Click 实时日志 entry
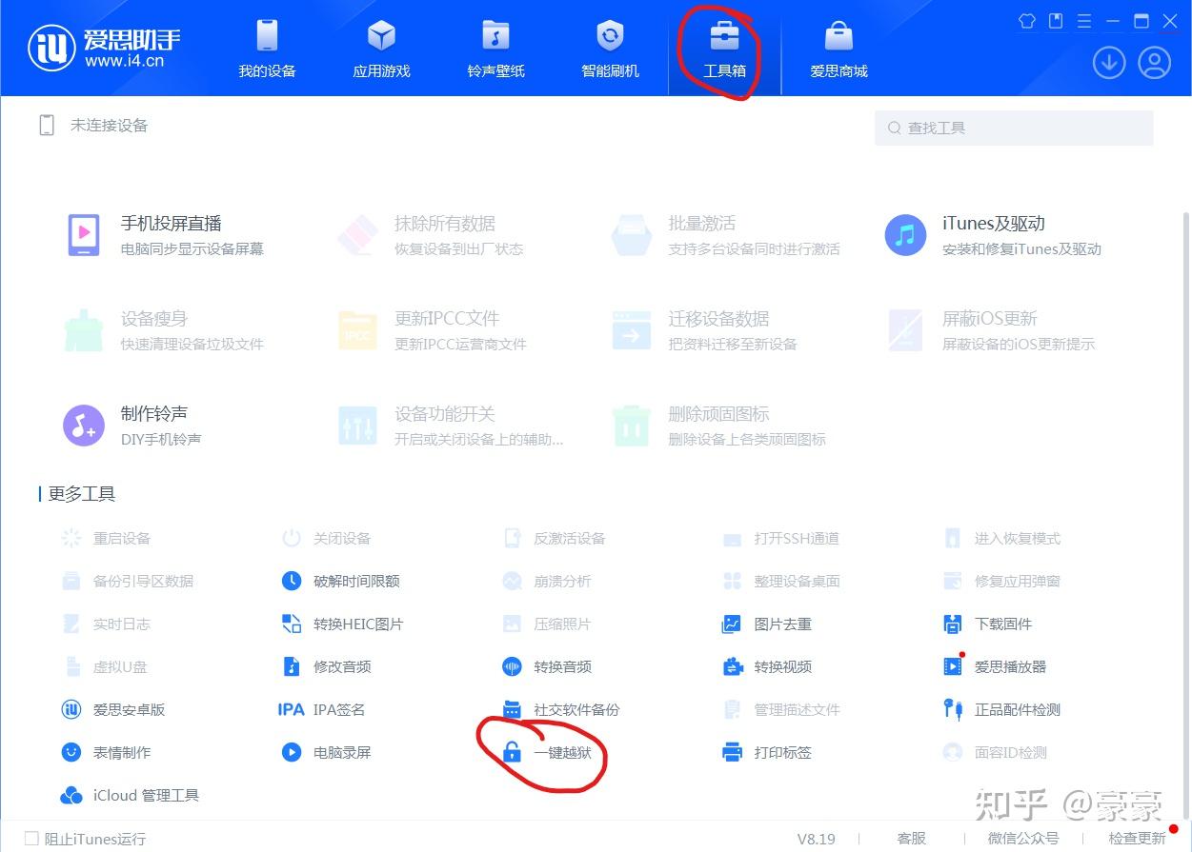1192x852 pixels. point(106,624)
